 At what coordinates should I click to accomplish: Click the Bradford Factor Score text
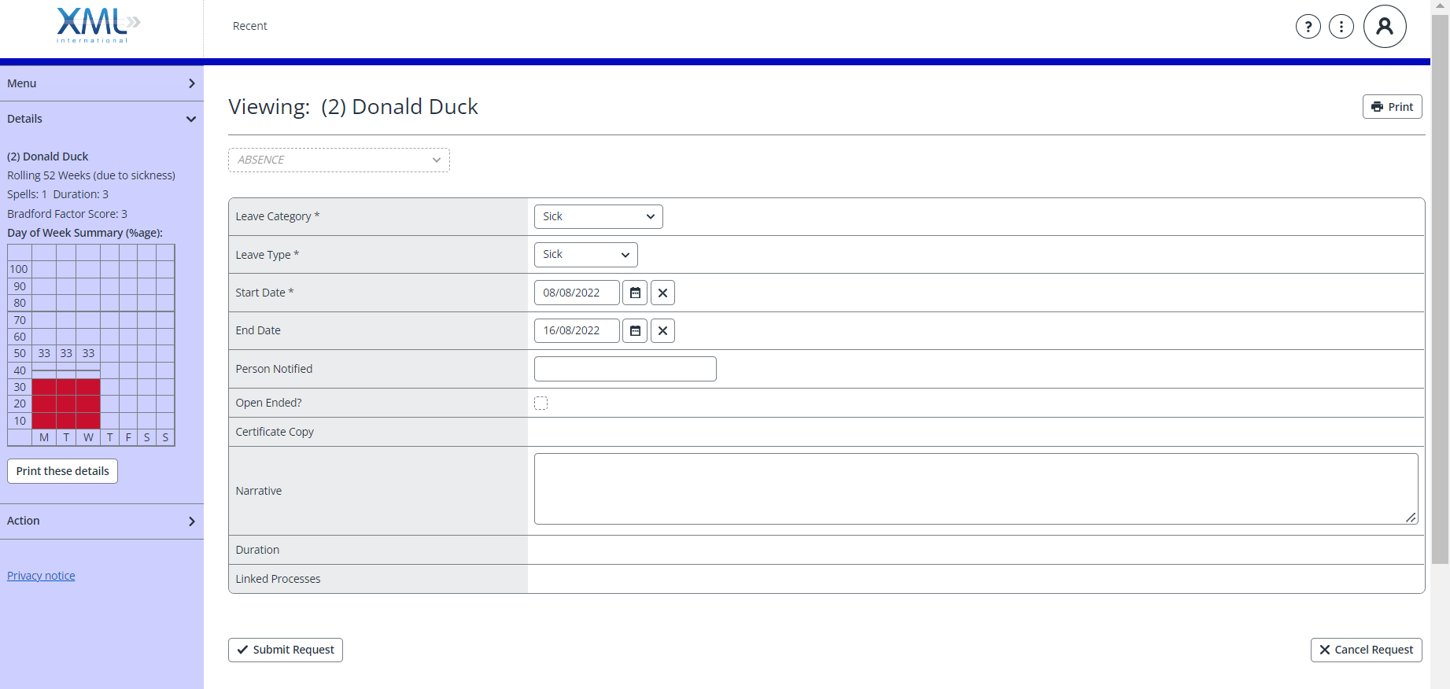click(67, 214)
